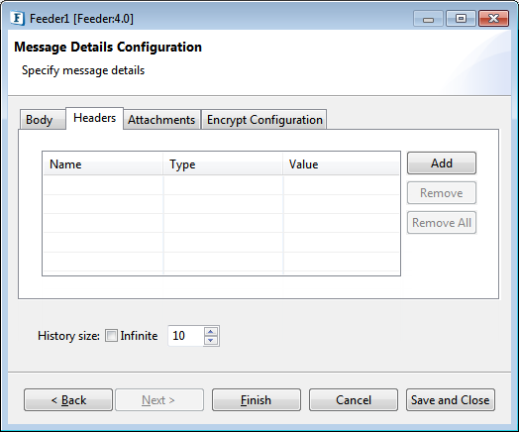Click Save and Close
The width and height of the screenshot is (519, 432).
451,400
